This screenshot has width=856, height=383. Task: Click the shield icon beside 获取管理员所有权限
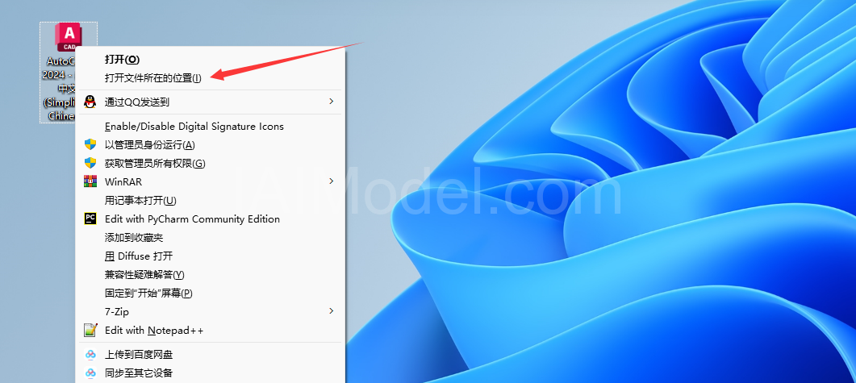90,163
